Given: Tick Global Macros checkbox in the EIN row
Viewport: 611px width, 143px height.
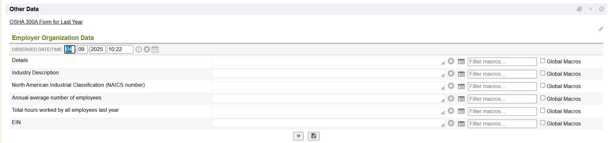Looking at the screenshot, I should pos(543,123).
